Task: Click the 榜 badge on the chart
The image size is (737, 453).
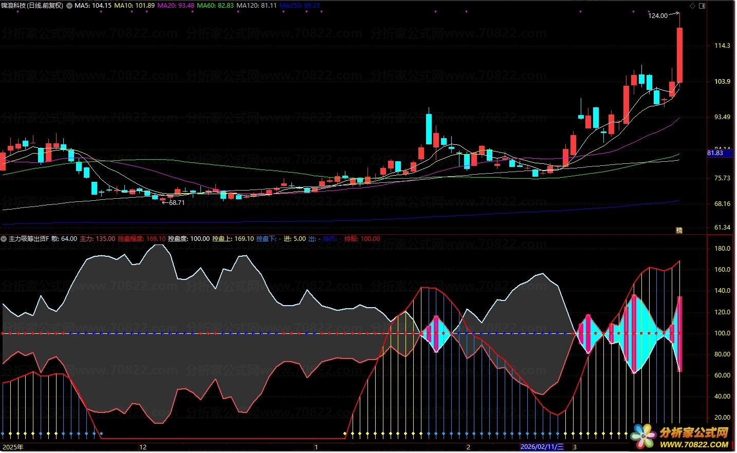Action: pyautogui.click(x=679, y=230)
